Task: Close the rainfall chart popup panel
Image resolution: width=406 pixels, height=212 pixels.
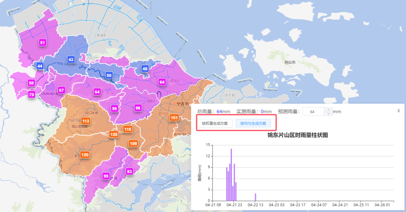Action: [399, 111]
